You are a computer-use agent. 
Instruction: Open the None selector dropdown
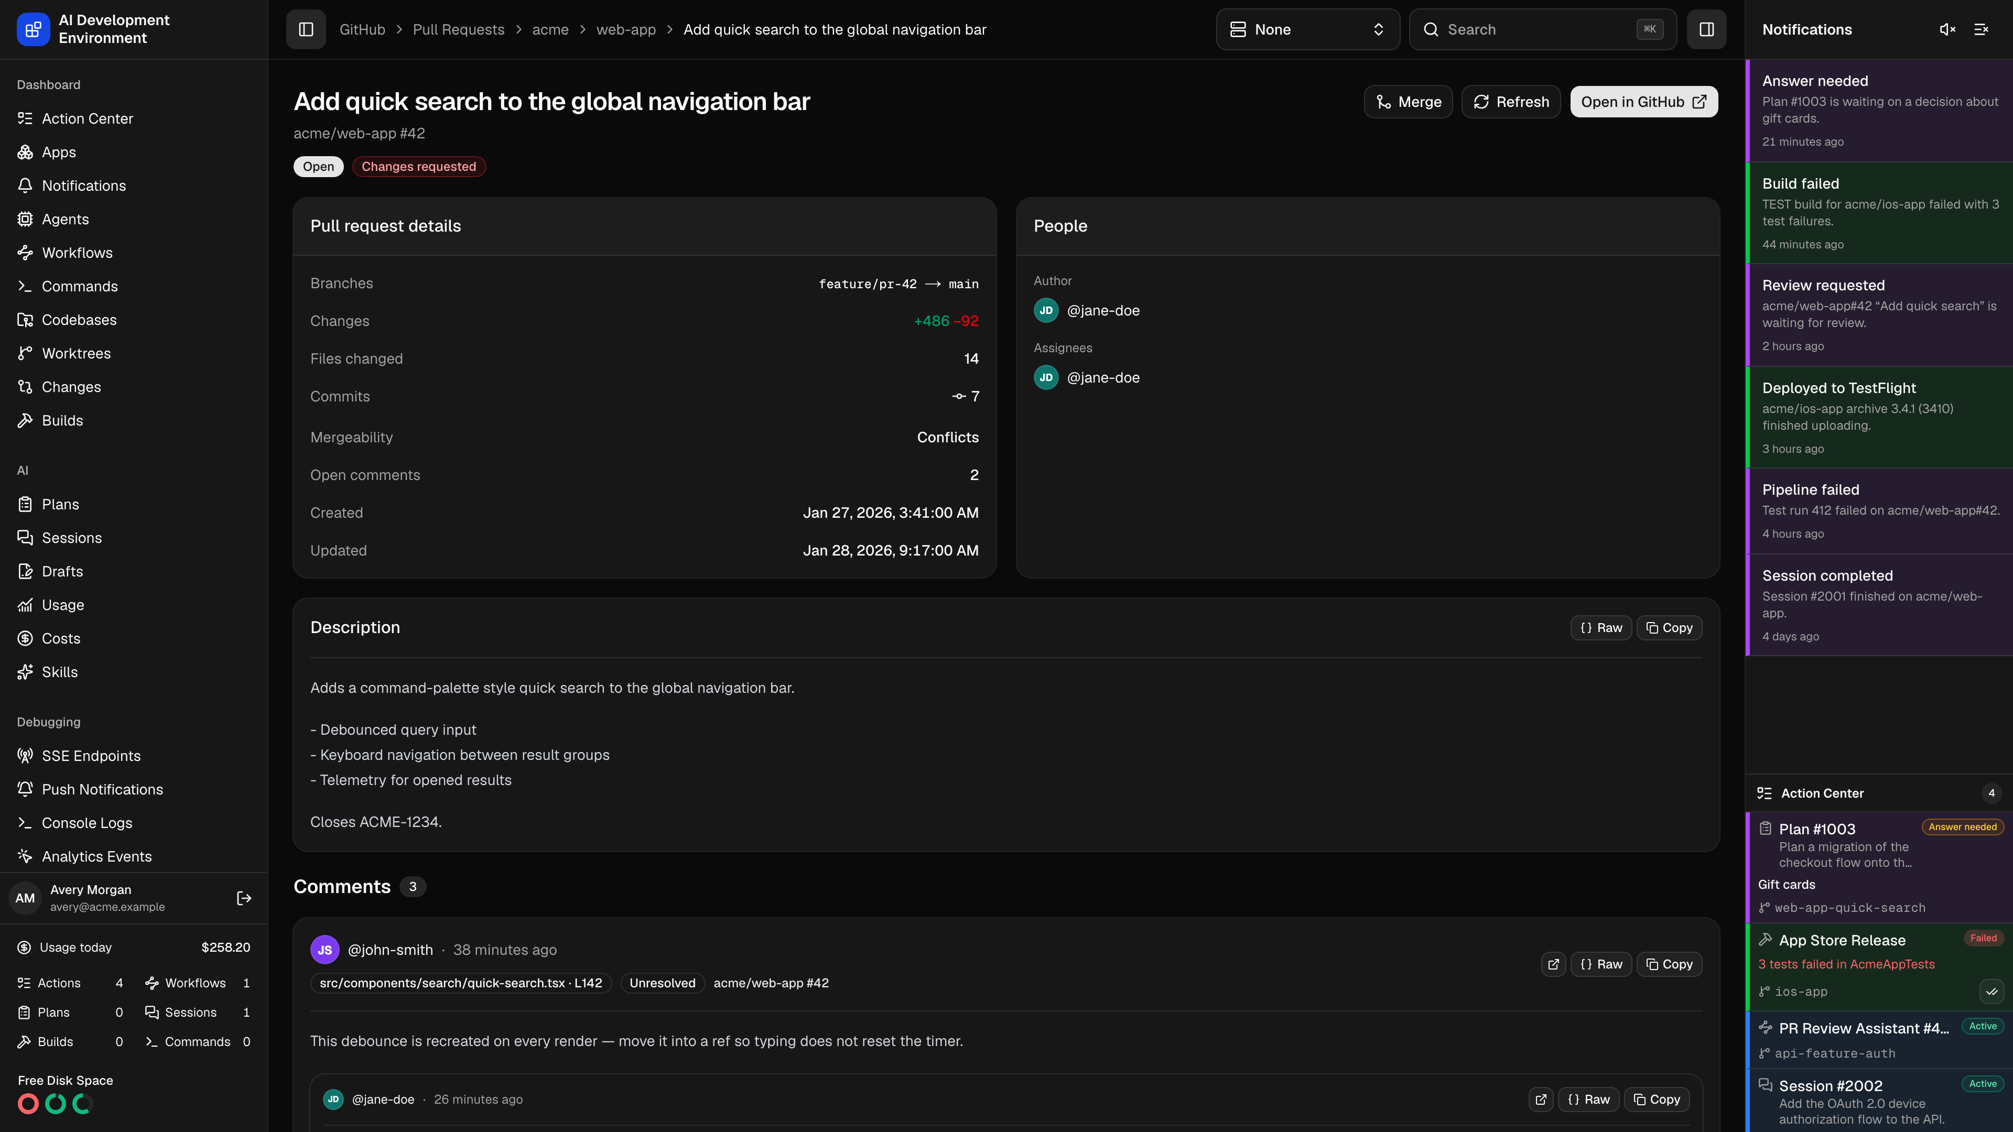[1307, 30]
